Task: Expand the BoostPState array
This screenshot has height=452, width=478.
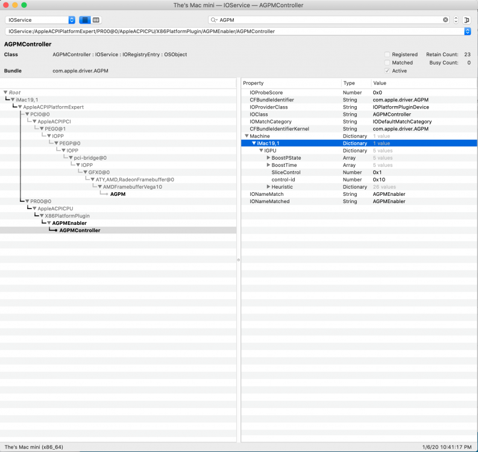Action: (x=268, y=158)
